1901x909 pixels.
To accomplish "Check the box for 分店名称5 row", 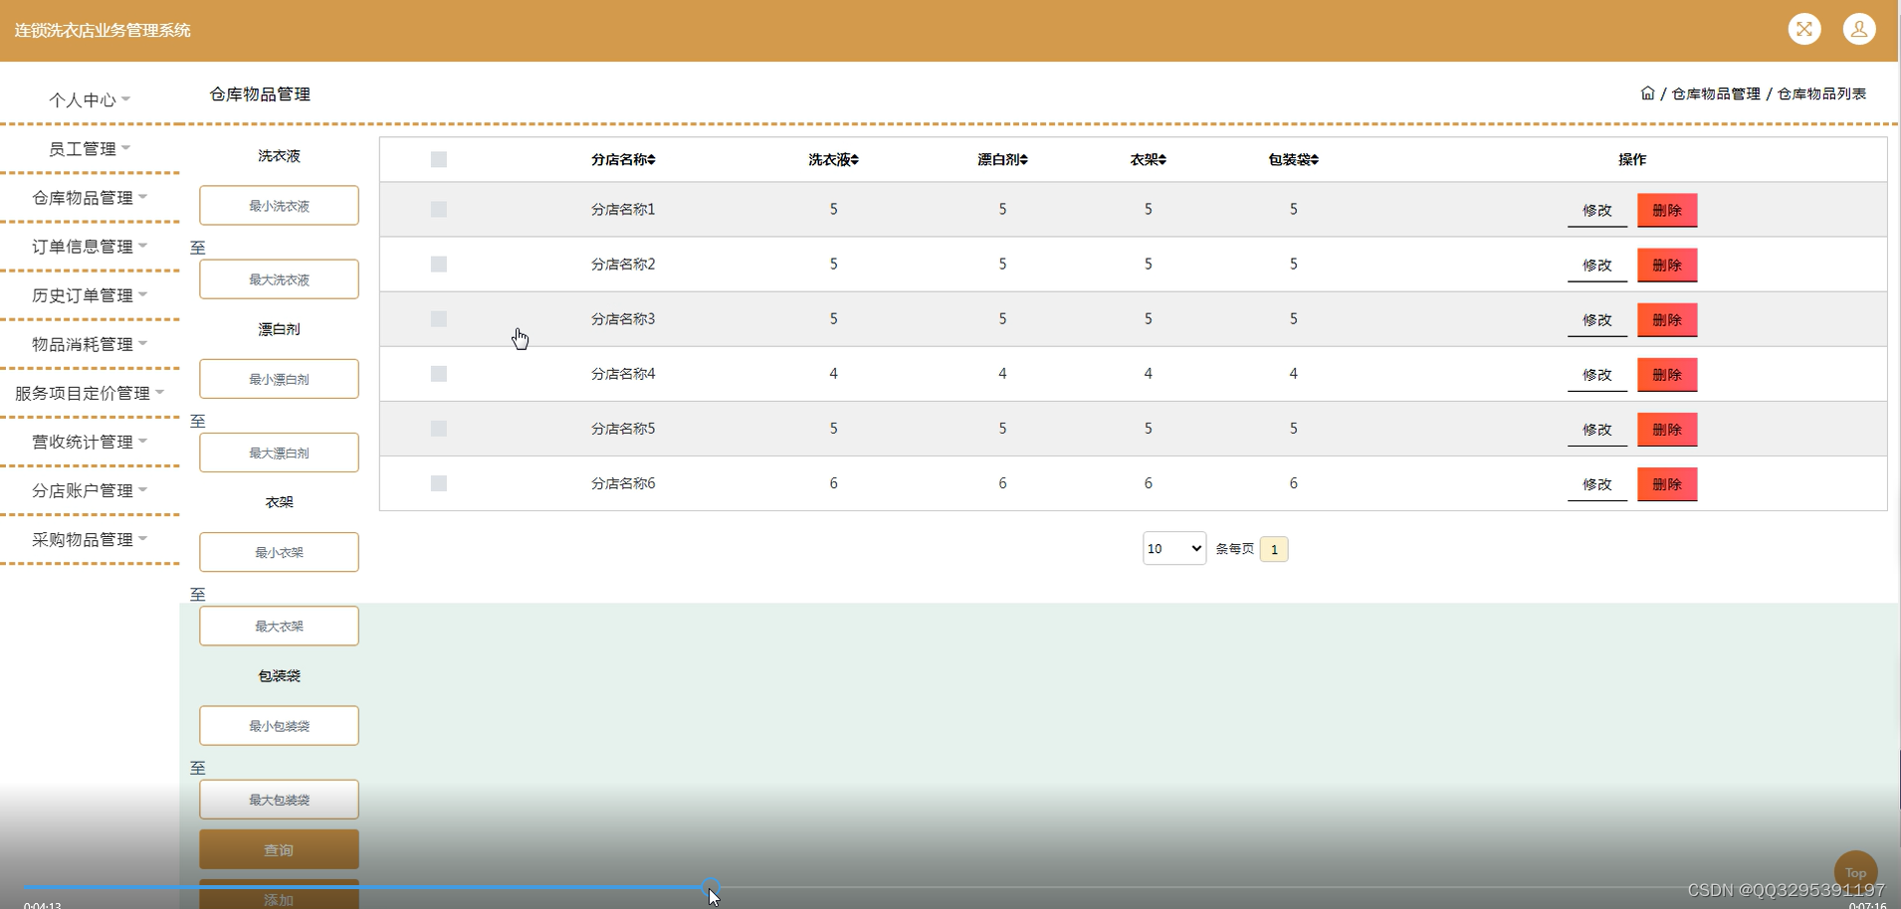I will (x=439, y=429).
